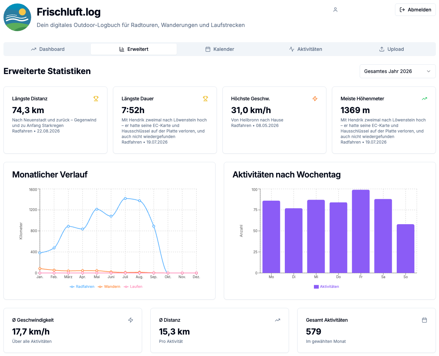Click the Wednesday bar in weekday chart

point(316,237)
